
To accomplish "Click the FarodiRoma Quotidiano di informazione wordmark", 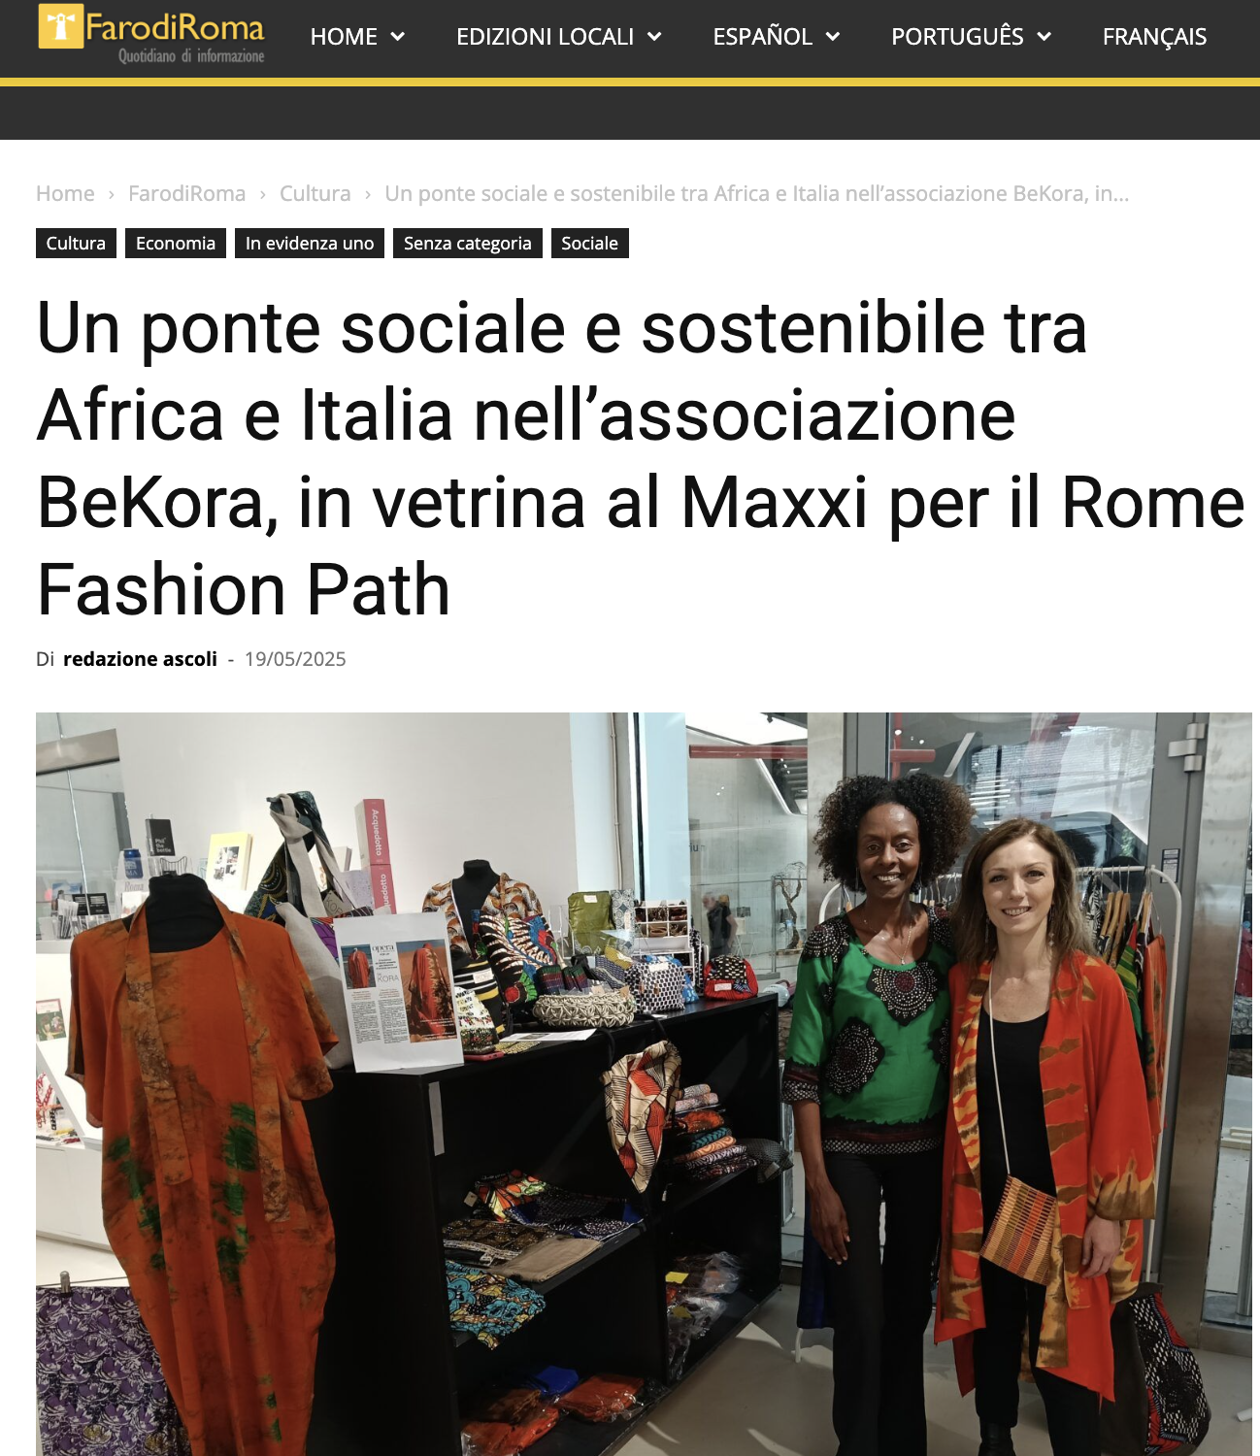I will [x=175, y=35].
